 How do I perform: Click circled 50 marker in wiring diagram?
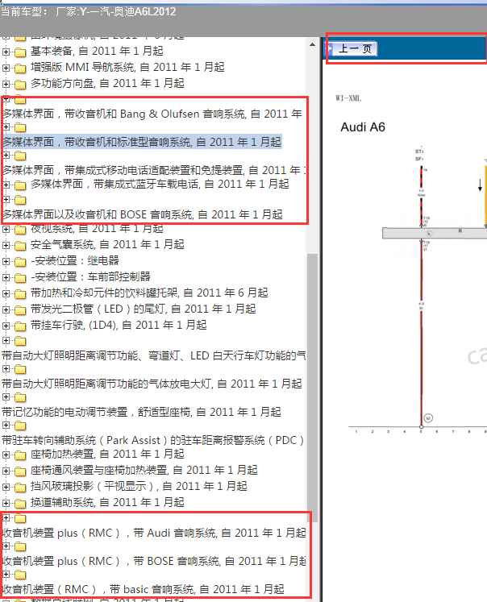tap(428, 418)
